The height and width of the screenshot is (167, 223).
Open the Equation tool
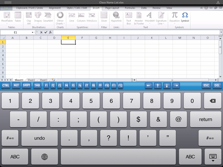click(x=175, y=17)
